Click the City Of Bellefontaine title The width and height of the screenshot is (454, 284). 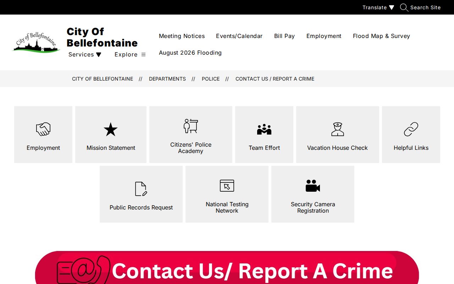click(102, 37)
